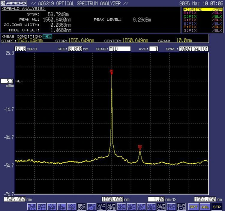Open the 10.0 dB/D scale field
225x211 pixels.
tap(20, 49)
